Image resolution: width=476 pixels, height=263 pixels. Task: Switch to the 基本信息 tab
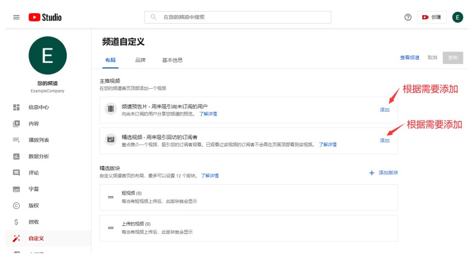point(172,60)
